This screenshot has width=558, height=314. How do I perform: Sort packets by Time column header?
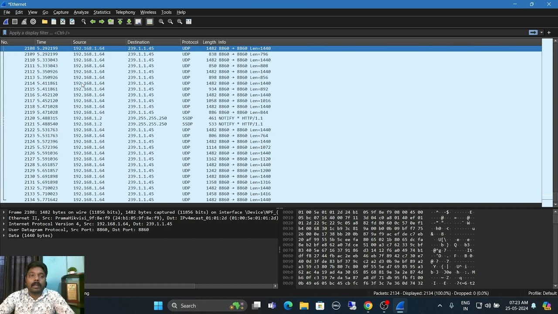[54, 42]
